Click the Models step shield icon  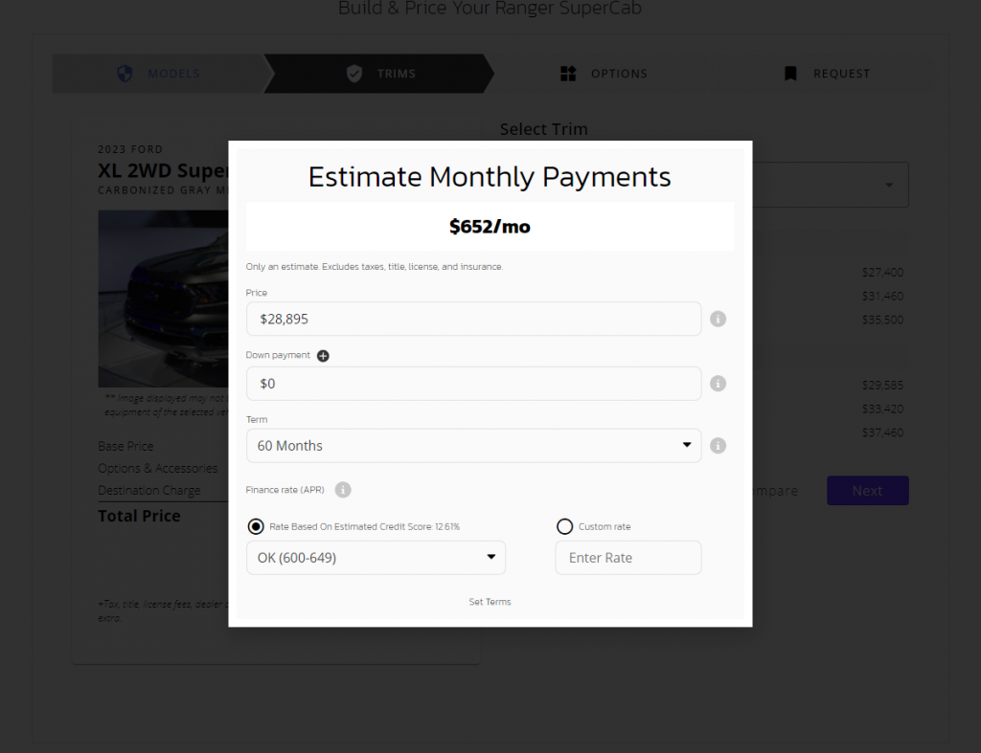125,74
